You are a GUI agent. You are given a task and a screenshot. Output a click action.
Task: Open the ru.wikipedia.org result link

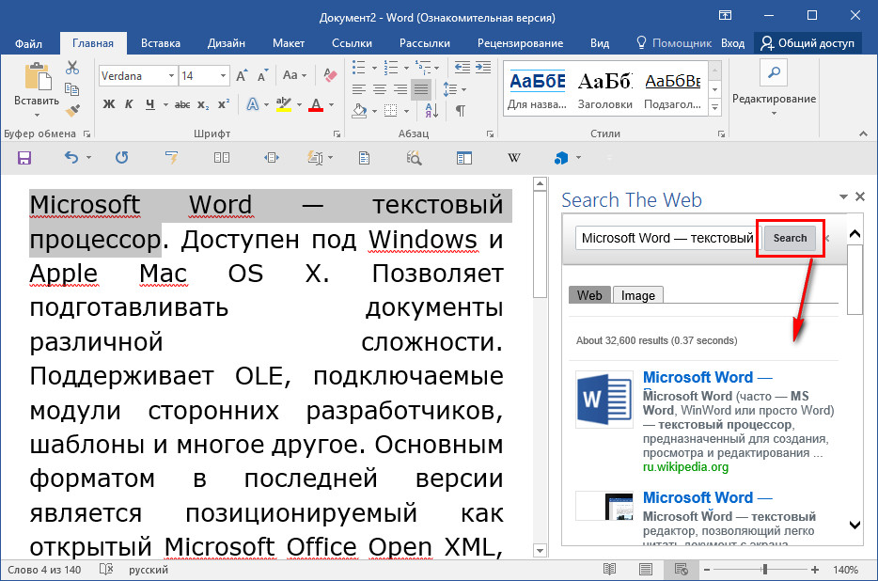click(x=685, y=466)
